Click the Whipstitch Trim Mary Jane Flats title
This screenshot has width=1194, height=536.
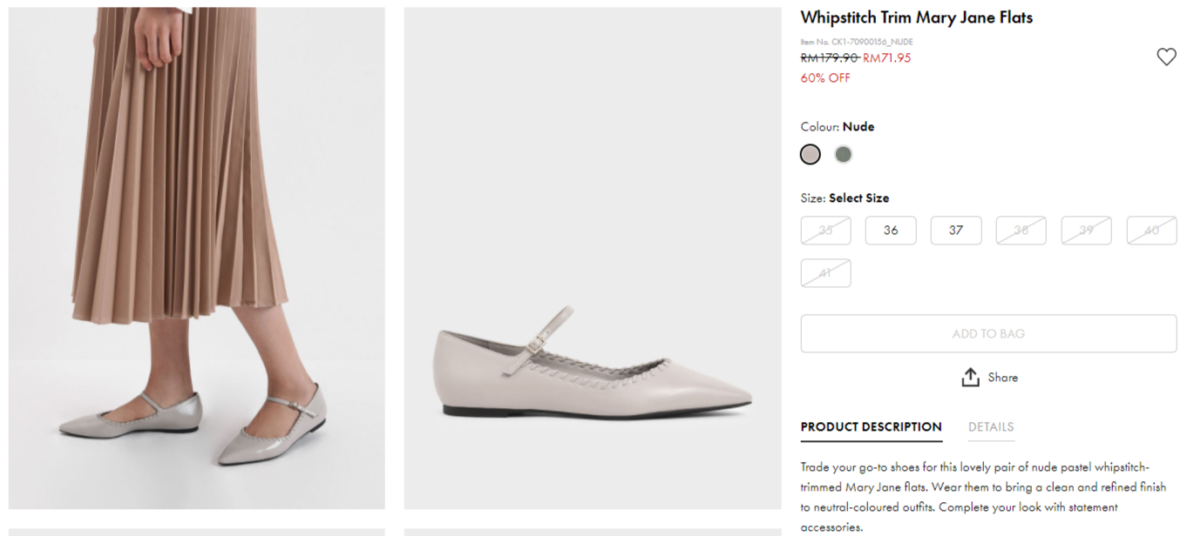point(916,17)
